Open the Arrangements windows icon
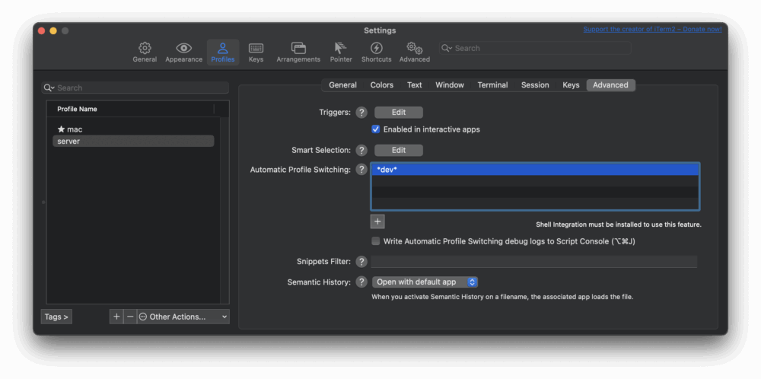The width and height of the screenshot is (761, 379). pos(298,48)
